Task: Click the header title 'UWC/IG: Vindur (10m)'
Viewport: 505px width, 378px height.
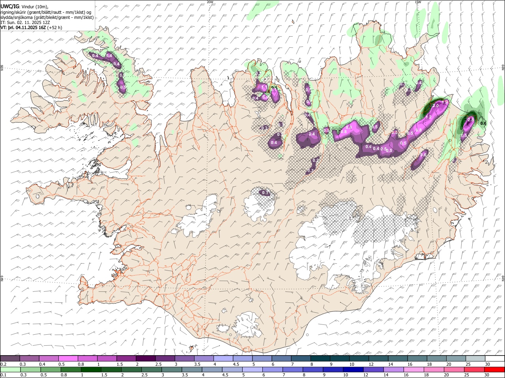Action: (x=24, y=6)
